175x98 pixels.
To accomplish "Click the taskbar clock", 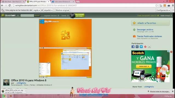I will (x=168, y=96).
